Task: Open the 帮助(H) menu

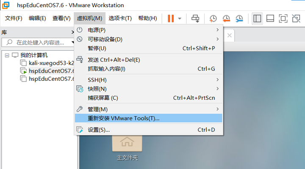Action: coord(148,19)
